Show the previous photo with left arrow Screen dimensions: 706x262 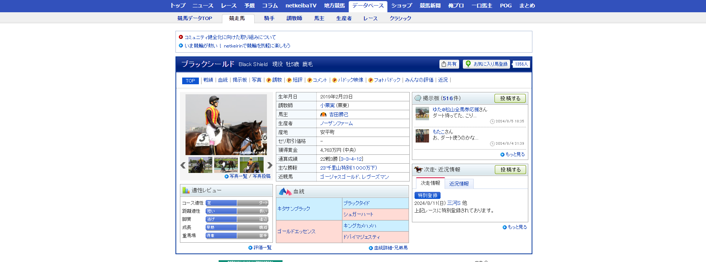point(183,166)
